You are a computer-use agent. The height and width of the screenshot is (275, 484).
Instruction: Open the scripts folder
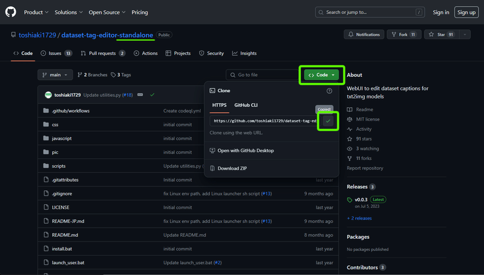point(59,166)
